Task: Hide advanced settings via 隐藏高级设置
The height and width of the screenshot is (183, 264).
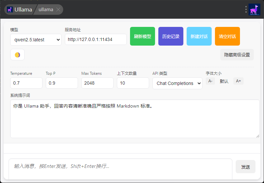Action: [x=237, y=55]
